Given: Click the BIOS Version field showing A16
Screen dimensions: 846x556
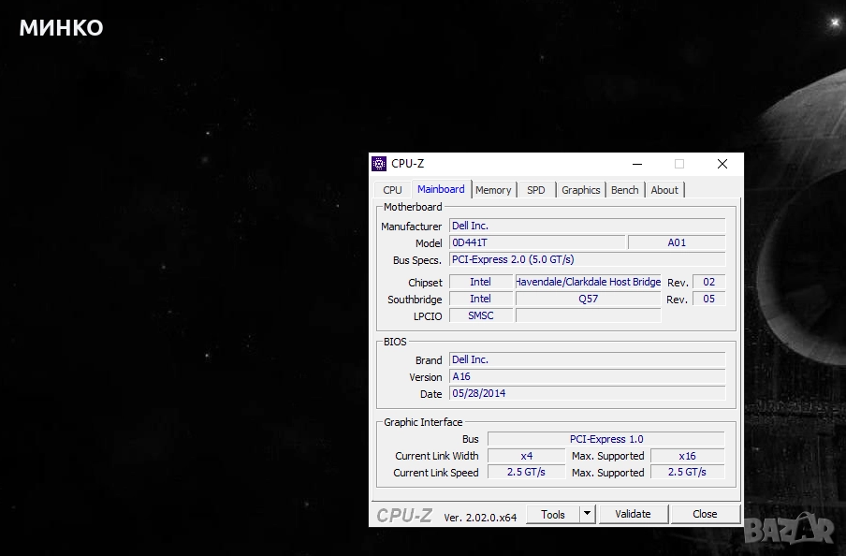Looking at the screenshot, I should [587, 377].
